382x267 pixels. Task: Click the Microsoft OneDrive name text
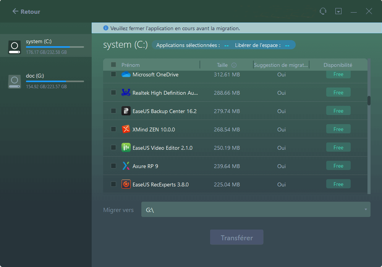click(155, 74)
